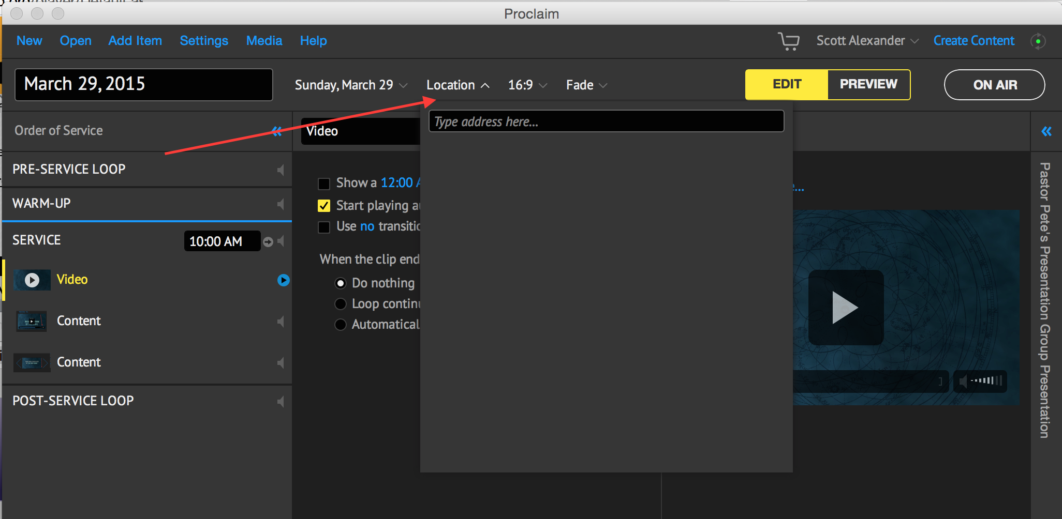The width and height of the screenshot is (1062, 519).
Task: Select the POST-SERVICE LOOP section
Action: point(147,401)
